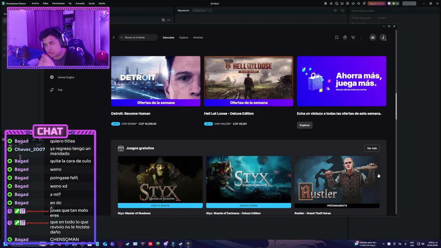Open WPS Office from the taskbar
The width and height of the screenshot is (441, 248).
click(151, 244)
